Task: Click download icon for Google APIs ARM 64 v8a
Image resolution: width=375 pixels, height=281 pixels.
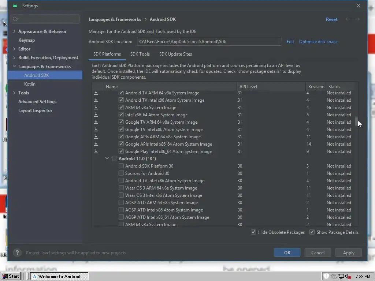Action: [x=96, y=137]
